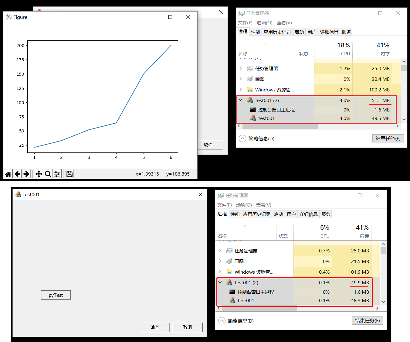Reset the Figure 1 plot with the Home icon

[x=8, y=174]
